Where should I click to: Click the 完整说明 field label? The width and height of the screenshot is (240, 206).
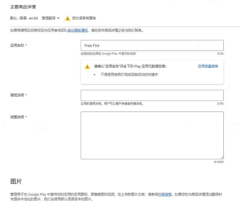[x=17, y=117]
